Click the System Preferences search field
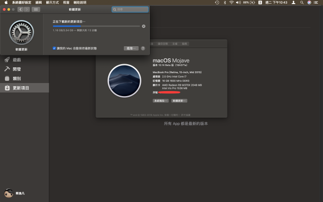Screen dimensions: 323x202 [x=130, y=9]
